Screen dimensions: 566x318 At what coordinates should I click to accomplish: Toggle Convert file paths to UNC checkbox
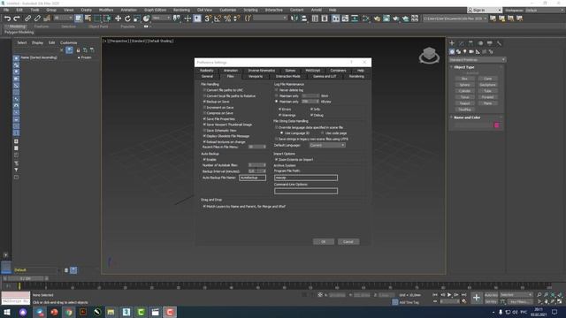[204, 90]
